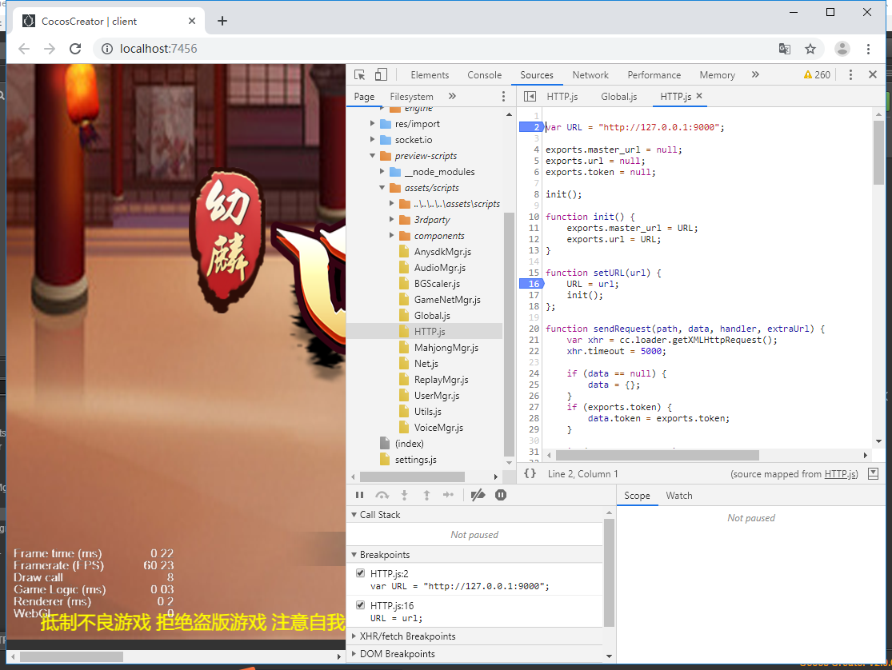Screen dimensions: 892x670
Task: Switch to the Memory panel
Action: (x=717, y=75)
